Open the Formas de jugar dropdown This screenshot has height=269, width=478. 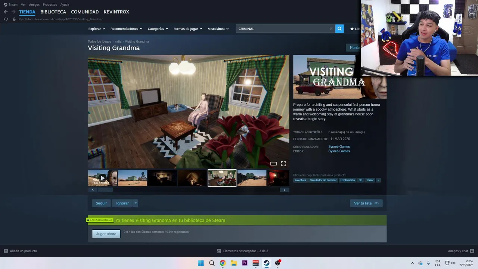point(188,29)
